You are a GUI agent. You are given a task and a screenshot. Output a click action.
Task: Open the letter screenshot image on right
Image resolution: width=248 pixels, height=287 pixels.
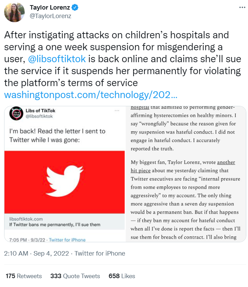(x=186, y=174)
